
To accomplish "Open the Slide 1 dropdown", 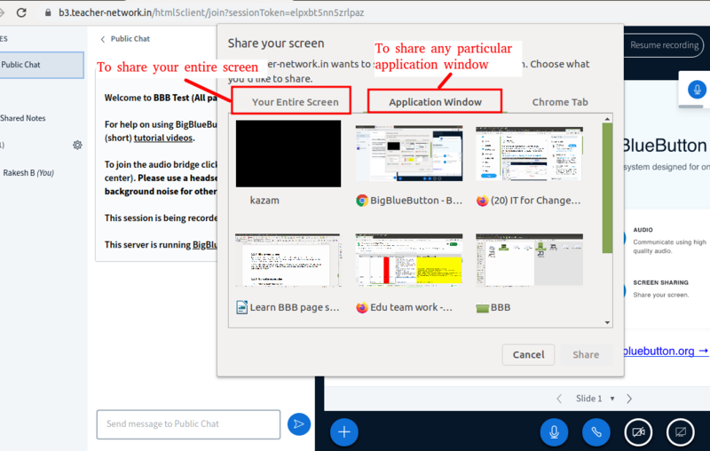I will point(595,399).
